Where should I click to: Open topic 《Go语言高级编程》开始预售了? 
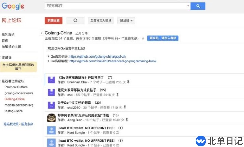tap(81, 78)
